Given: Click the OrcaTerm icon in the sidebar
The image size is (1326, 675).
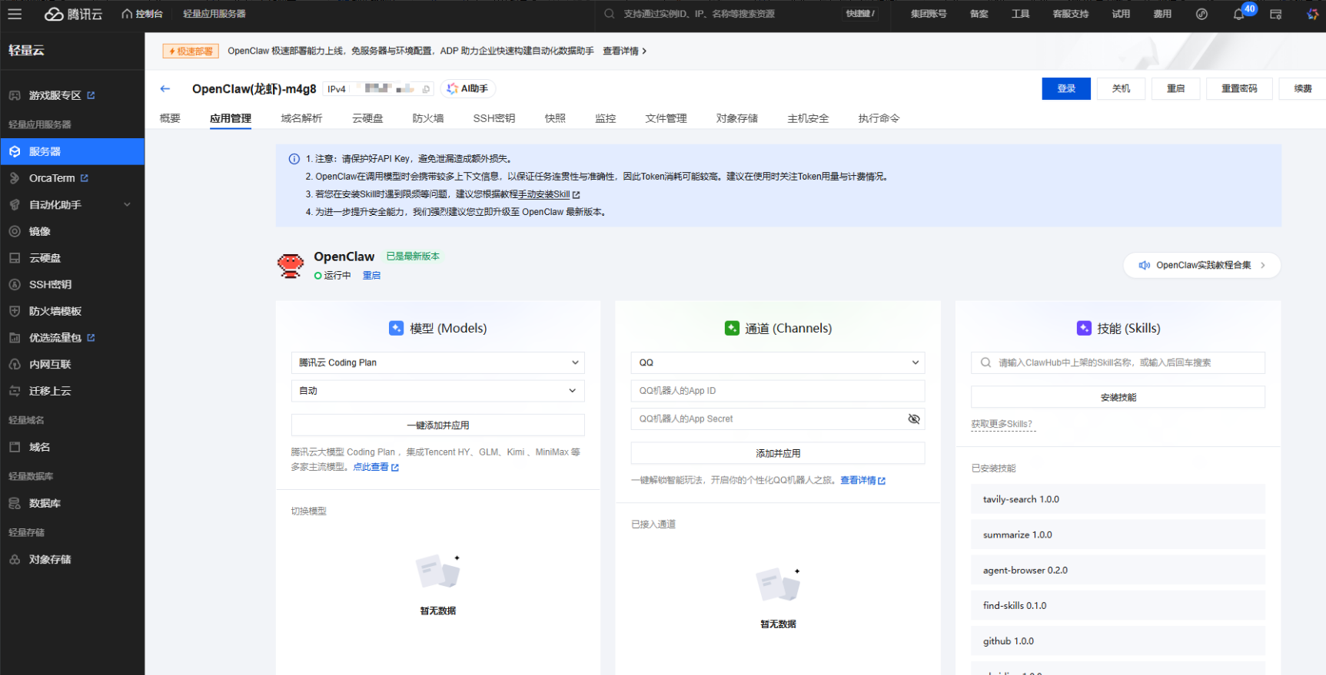Looking at the screenshot, I should [x=15, y=178].
